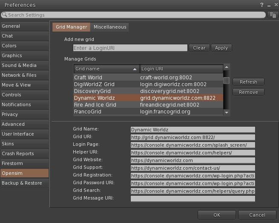Click the grid list scrollbar thumb
Image resolution: width=279 pixels, height=223 pixels.
226,81
